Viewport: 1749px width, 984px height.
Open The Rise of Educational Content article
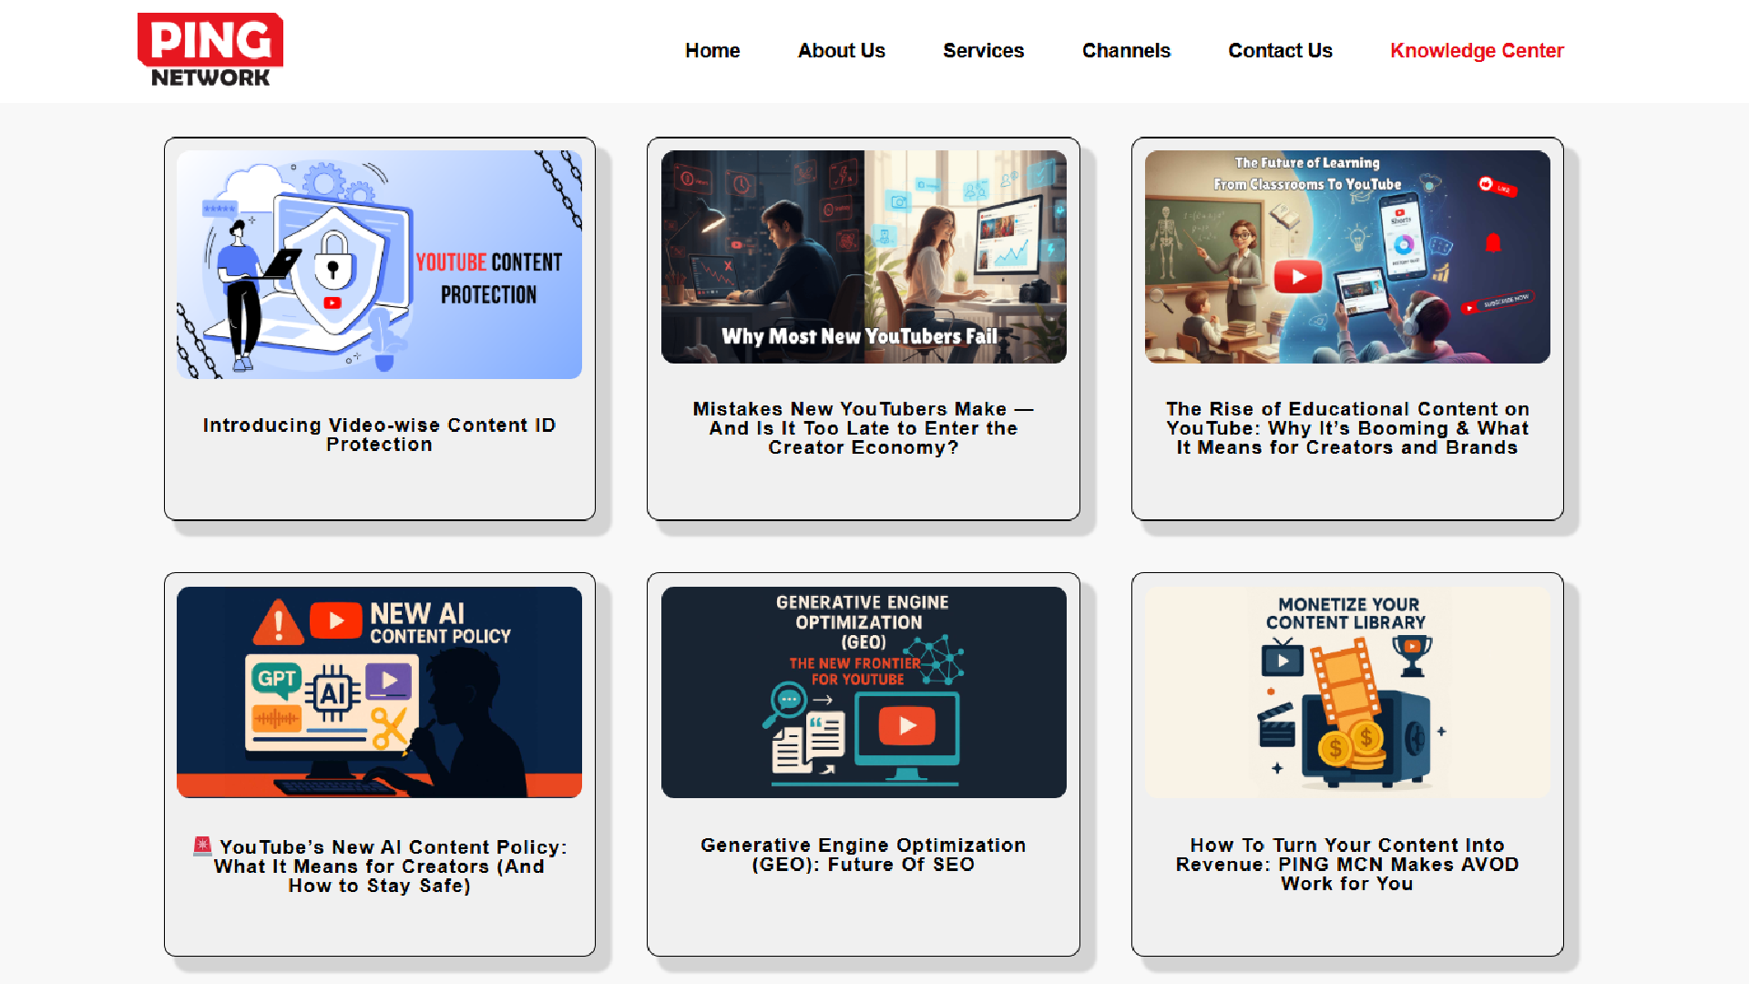click(1347, 428)
